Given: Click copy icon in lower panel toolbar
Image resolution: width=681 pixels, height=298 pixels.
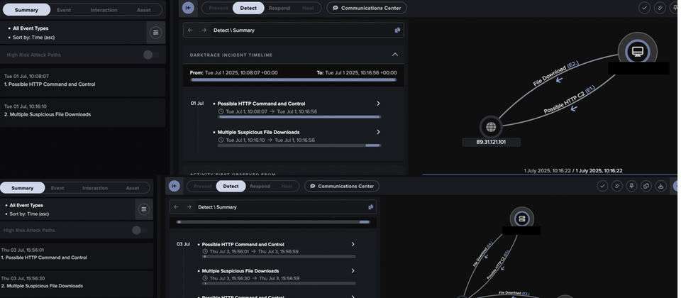Looking at the screenshot, I should [x=646, y=186].
